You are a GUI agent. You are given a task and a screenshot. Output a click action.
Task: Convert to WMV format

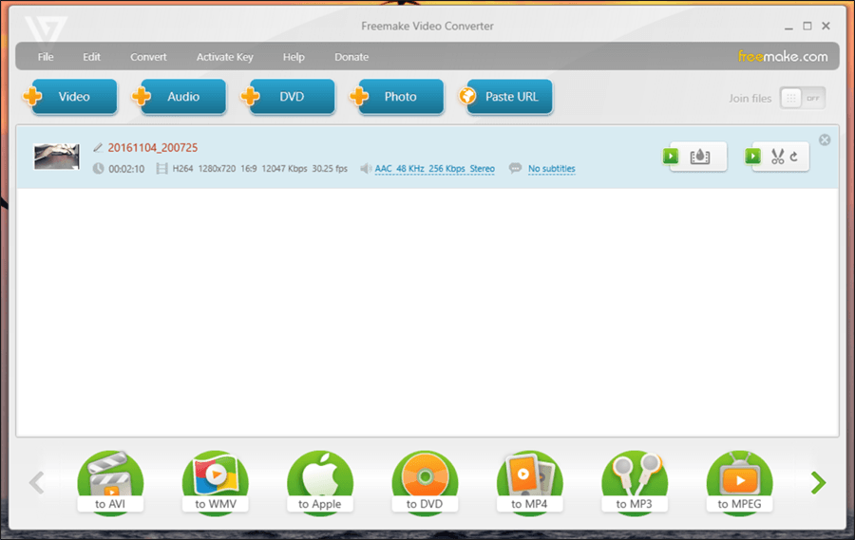point(216,482)
